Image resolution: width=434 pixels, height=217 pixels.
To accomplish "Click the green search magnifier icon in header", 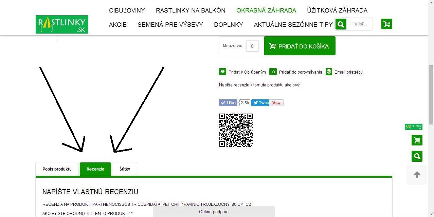I will pyautogui.click(x=341, y=24).
